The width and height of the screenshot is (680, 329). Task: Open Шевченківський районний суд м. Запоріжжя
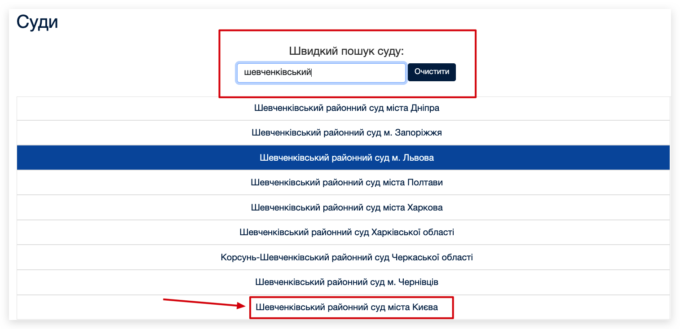[346, 133]
